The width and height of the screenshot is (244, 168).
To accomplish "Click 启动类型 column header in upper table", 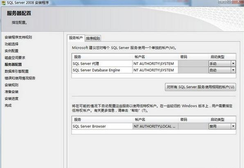I will point(222,57).
